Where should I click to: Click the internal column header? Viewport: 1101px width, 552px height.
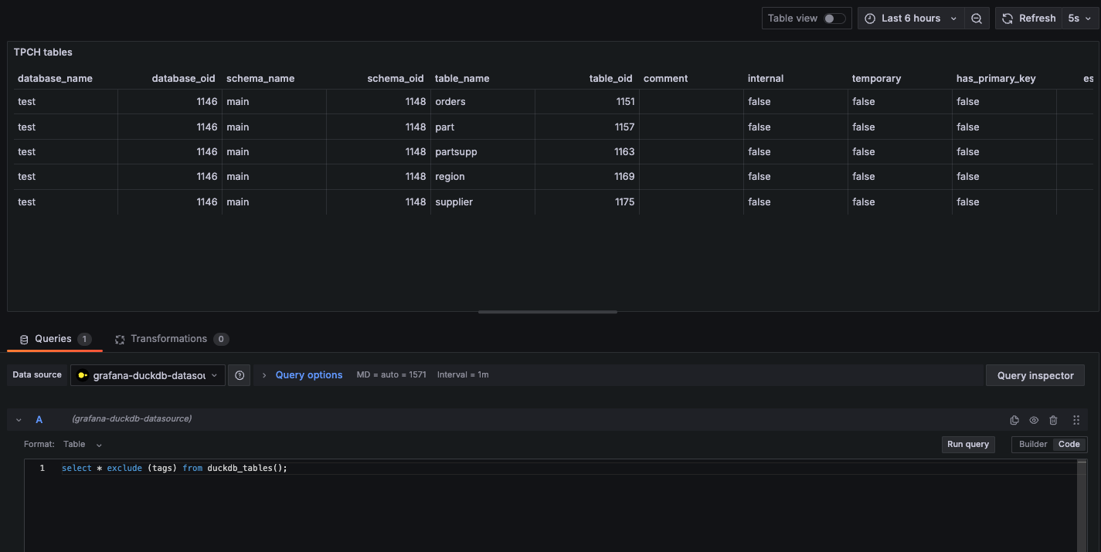click(766, 78)
